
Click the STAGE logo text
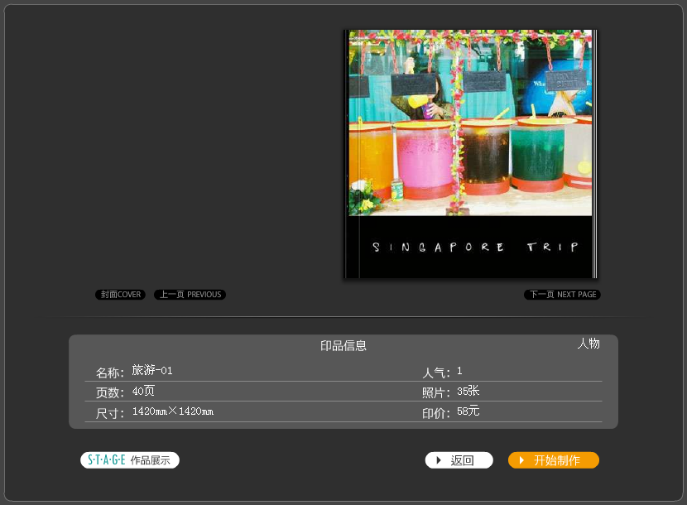pyautogui.click(x=107, y=459)
